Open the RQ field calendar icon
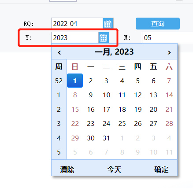The height and width of the screenshot is (188, 193). pos(108,23)
